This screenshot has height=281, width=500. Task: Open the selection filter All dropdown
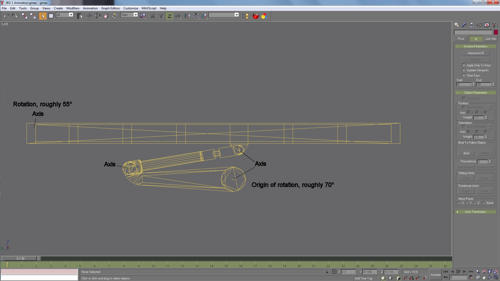click(x=71, y=15)
